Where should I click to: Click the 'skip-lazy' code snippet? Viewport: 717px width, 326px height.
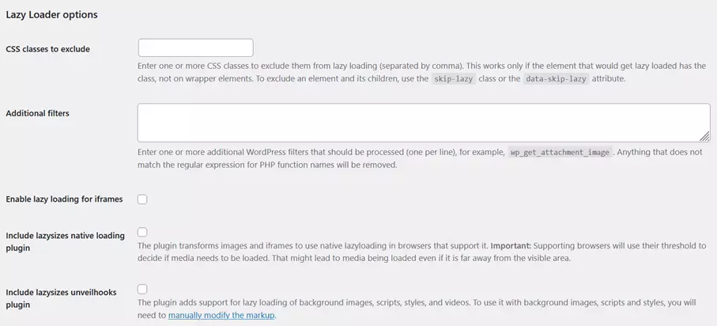pos(454,80)
